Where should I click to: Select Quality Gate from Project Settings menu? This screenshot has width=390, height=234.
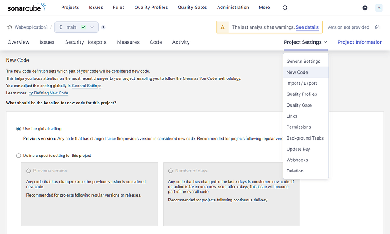[299, 105]
